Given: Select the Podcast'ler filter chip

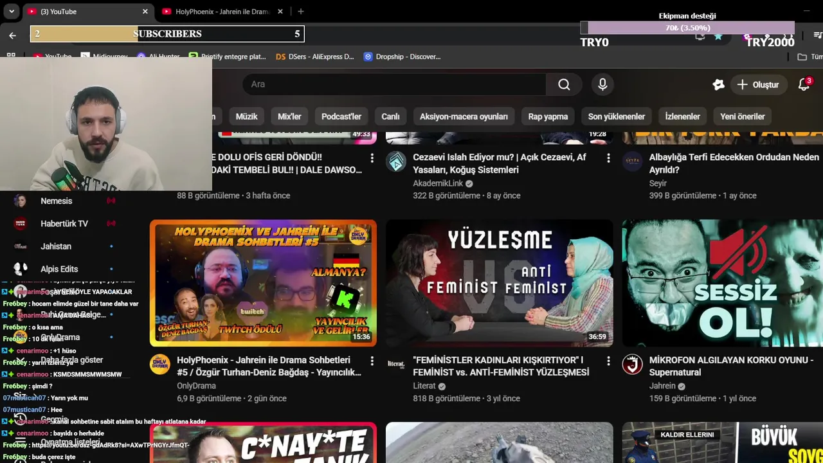Looking at the screenshot, I should click(x=341, y=116).
